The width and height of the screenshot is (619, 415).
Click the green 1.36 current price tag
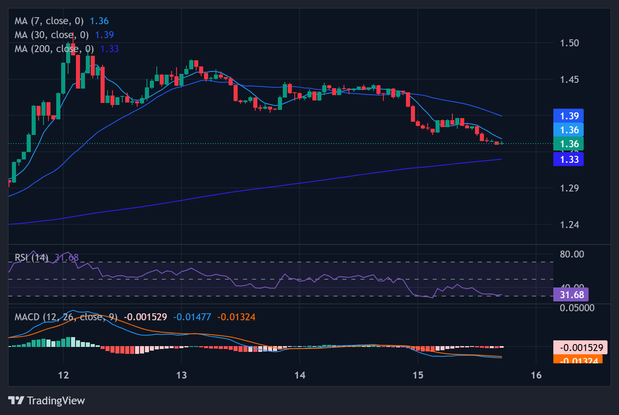[x=569, y=144]
